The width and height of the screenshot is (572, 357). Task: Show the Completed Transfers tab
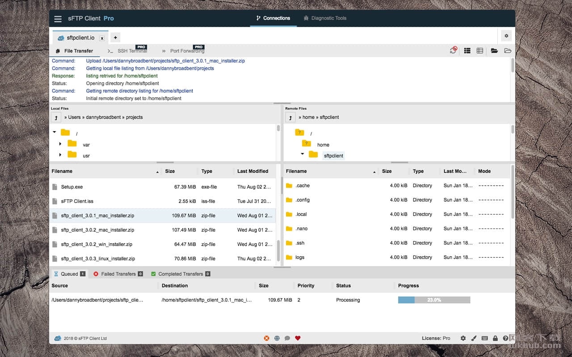click(x=181, y=274)
